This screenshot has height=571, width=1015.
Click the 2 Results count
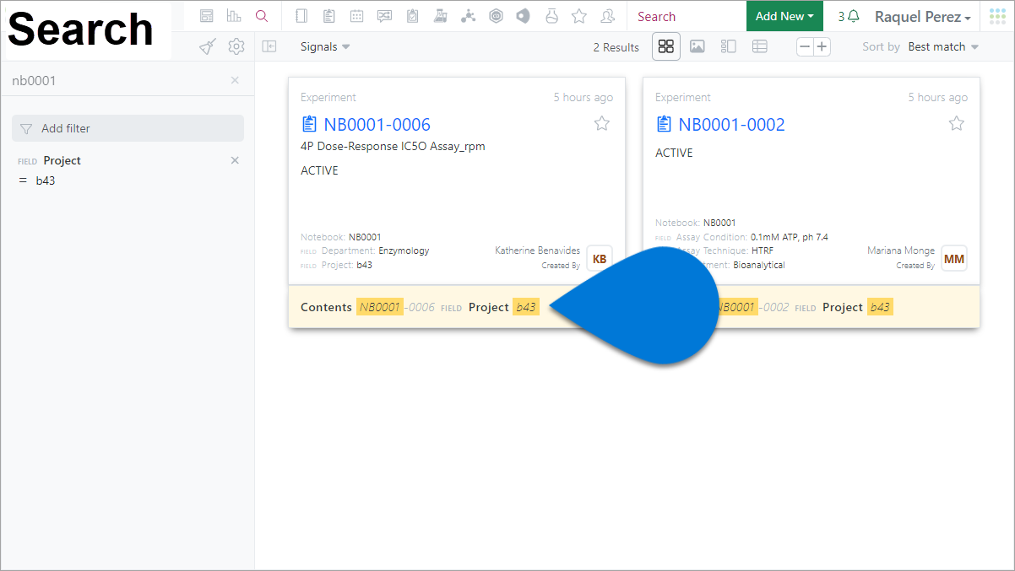[x=616, y=47]
